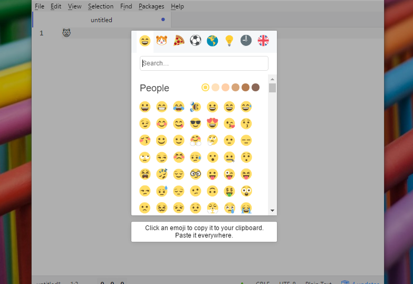Click the emoji list scroll down arrow
Viewport: 413px width, 284px height.
coord(272,211)
